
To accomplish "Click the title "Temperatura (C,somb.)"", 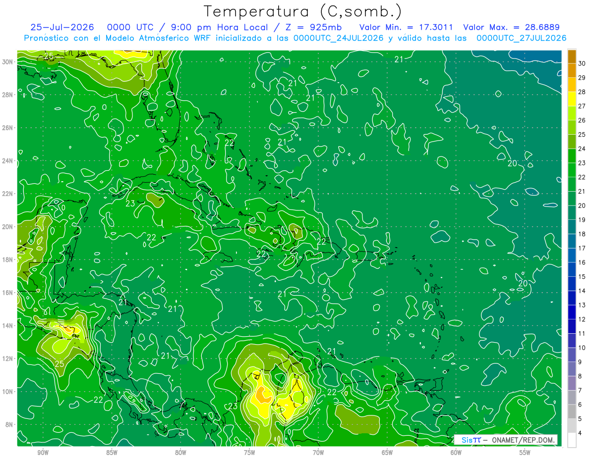I will pos(303,11).
